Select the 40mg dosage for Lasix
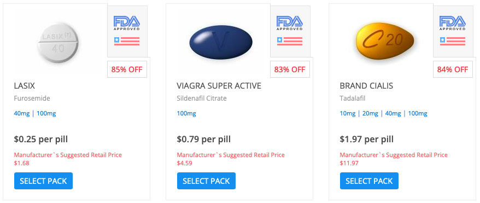This screenshot has height=203, width=480. (x=22, y=114)
